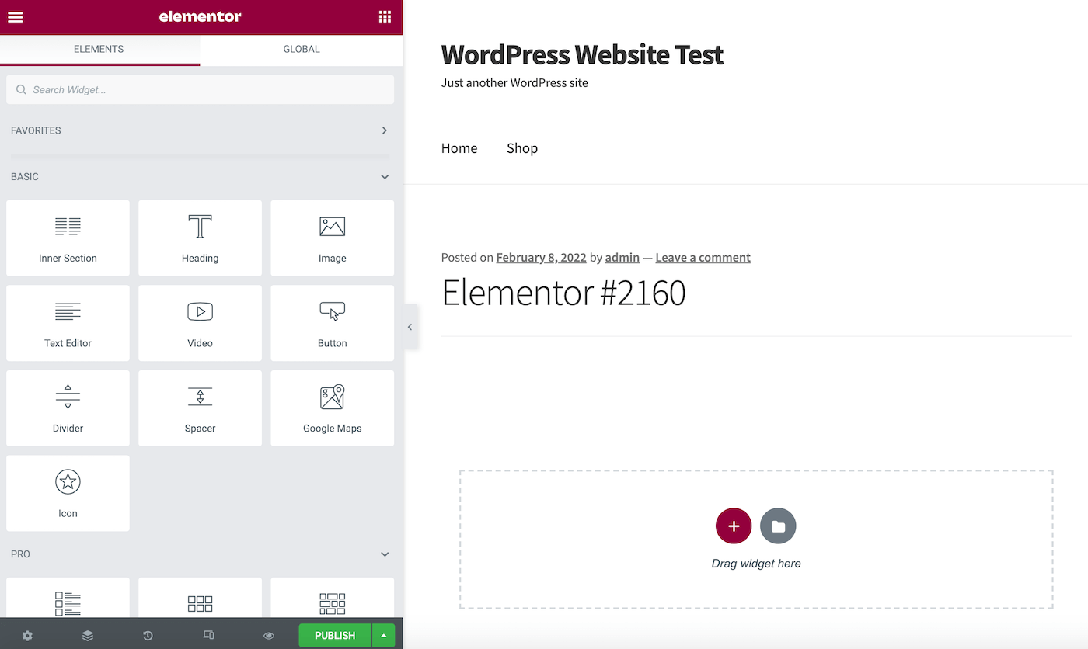Hide the Elementor side panel
The image size is (1088, 649).
[x=410, y=327]
